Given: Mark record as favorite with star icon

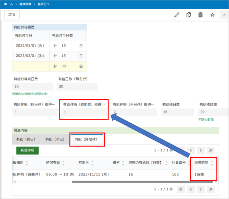Looking at the screenshot, I should tap(212, 15).
